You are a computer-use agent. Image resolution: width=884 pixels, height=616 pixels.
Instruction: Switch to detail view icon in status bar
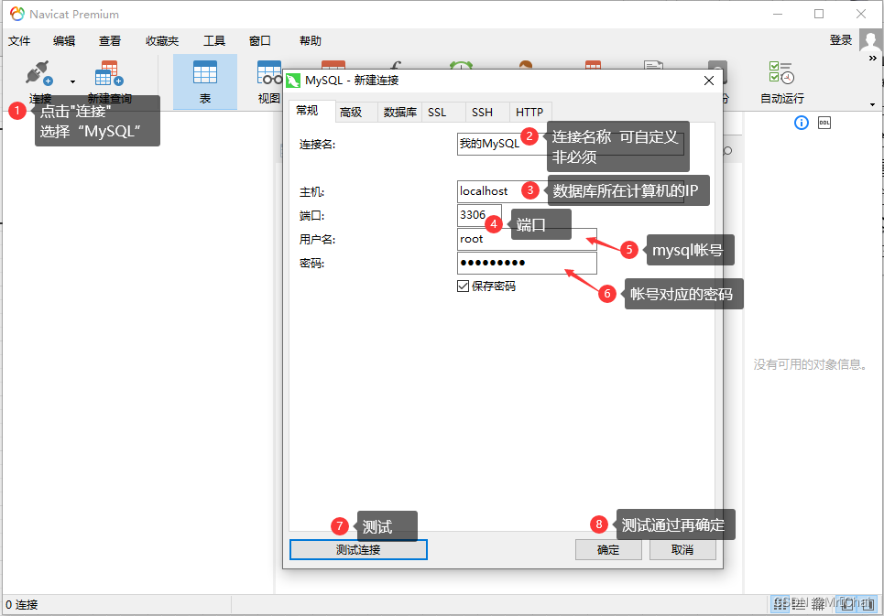coord(818,604)
